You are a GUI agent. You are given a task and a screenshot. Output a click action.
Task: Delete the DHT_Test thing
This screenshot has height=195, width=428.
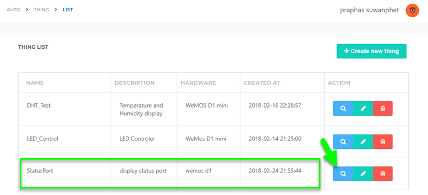(383, 109)
